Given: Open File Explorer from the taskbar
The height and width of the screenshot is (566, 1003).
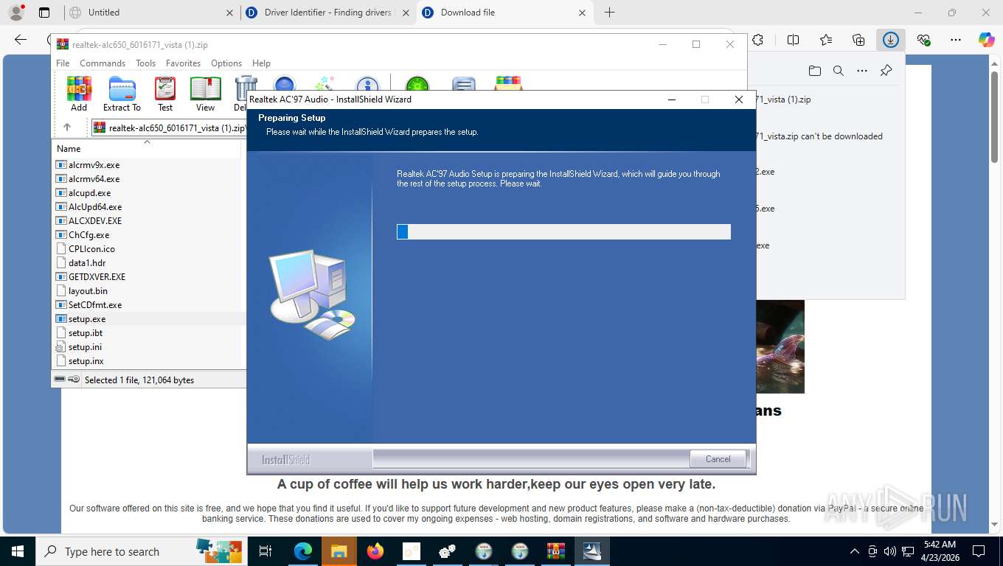Looking at the screenshot, I should click(x=339, y=551).
